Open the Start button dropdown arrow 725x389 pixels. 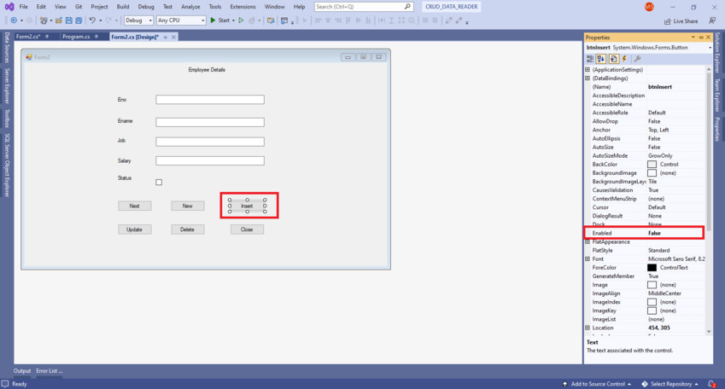point(233,20)
